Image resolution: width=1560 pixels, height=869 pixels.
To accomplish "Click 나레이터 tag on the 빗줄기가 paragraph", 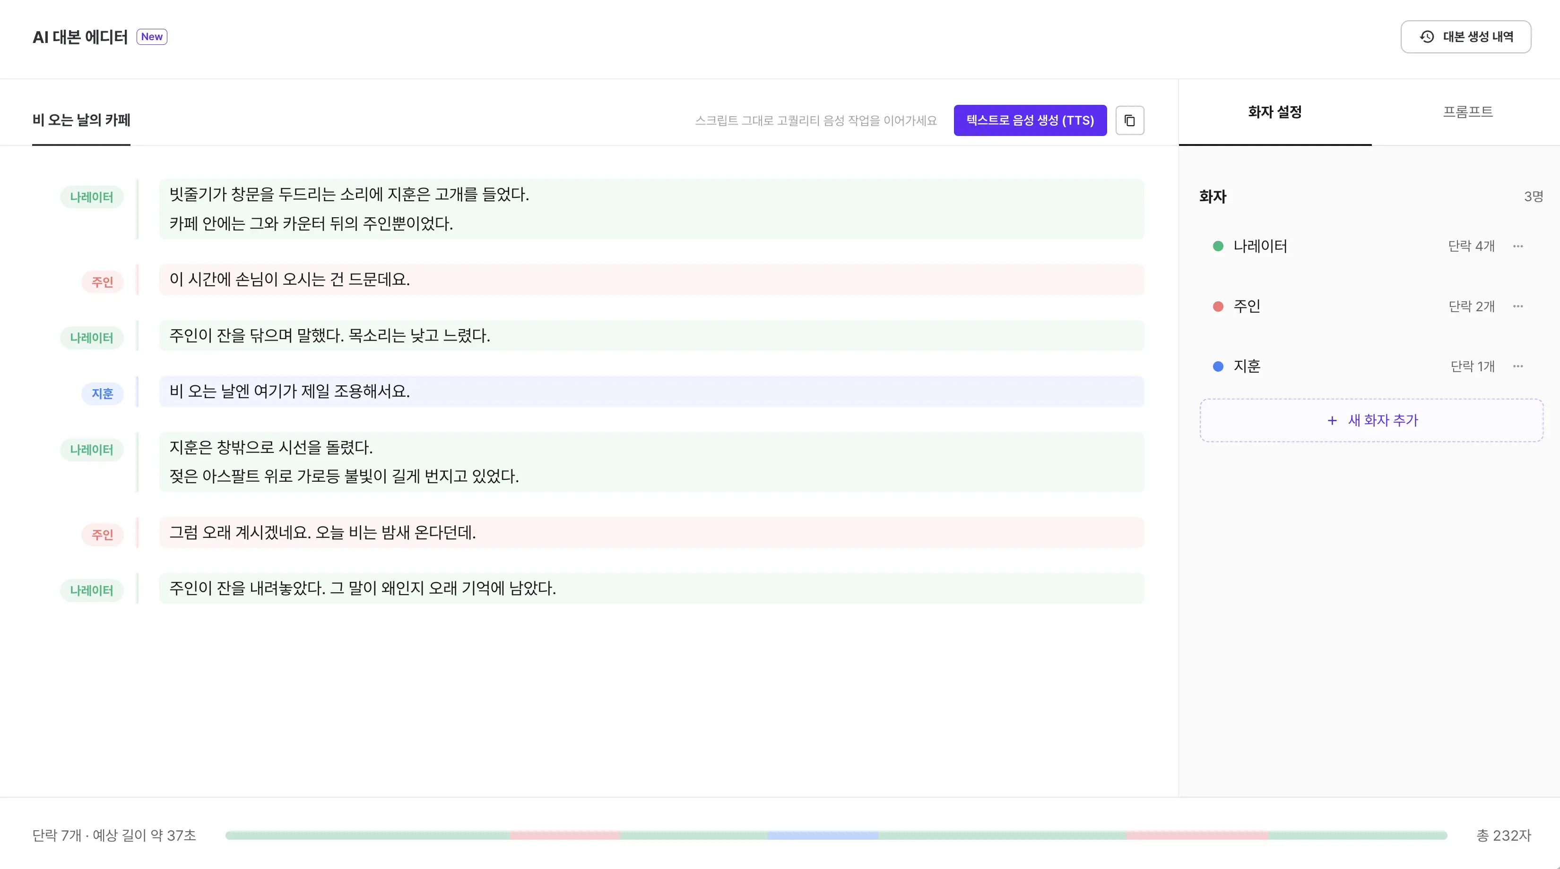I will (91, 196).
